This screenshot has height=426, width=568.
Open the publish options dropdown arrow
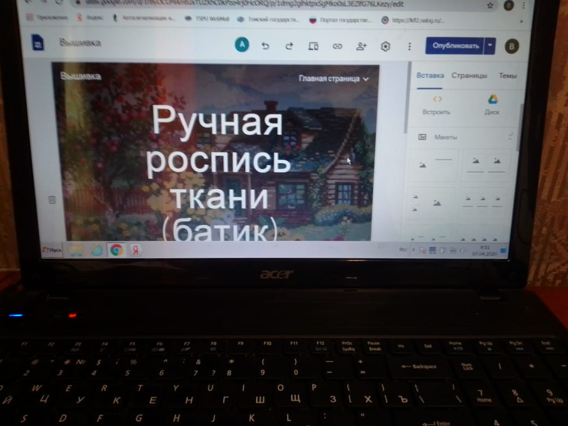click(x=490, y=46)
